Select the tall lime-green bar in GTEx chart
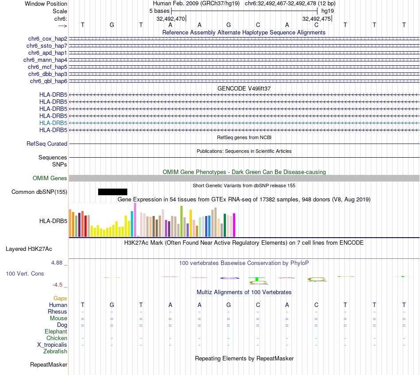Screen dimensions: 420x375 tap(182, 221)
